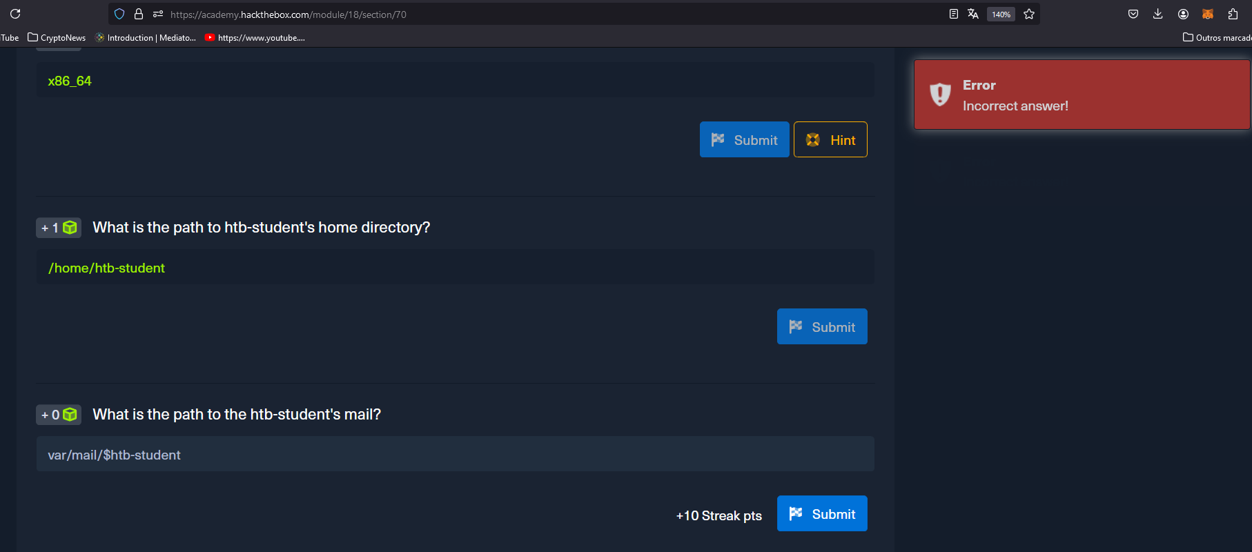Open the MetaMask fox extension
Screen dimensions: 1252x552
click(x=1208, y=14)
